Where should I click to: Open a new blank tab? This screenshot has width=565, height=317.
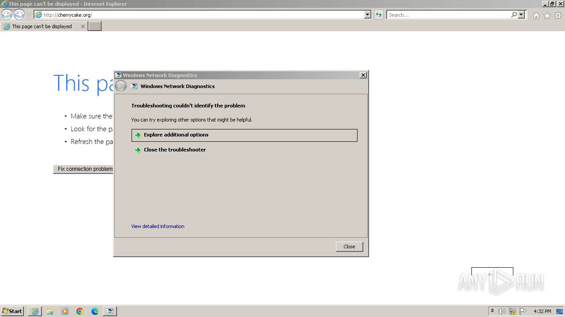pyautogui.click(x=95, y=26)
